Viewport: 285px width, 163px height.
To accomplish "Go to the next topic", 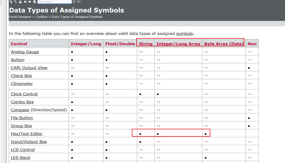I will click(30, 2).
